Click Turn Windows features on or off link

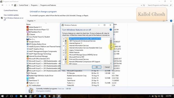coord(14,19)
